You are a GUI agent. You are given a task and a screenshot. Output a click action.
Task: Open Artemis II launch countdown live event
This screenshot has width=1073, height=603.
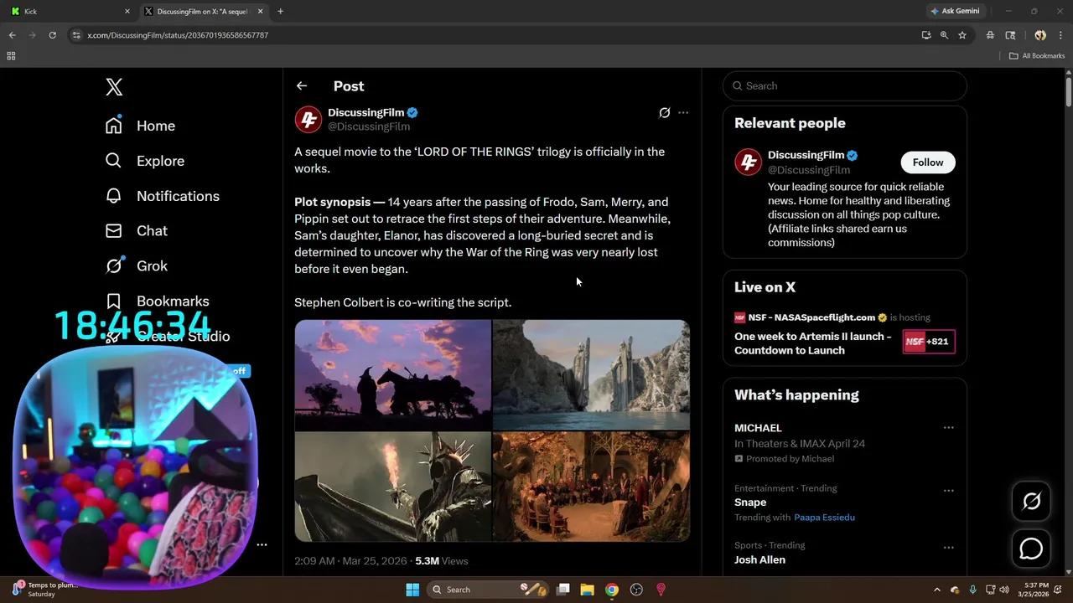pos(813,343)
